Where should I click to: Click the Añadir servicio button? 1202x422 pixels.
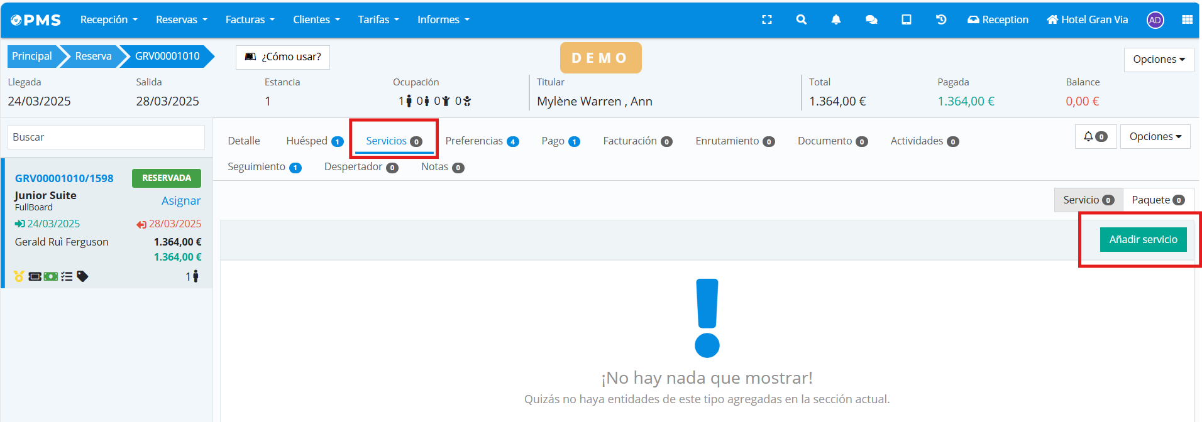1143,239
